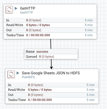107x109 pixels.
Task: Click the success connection name label
Action: click(42, 52)
